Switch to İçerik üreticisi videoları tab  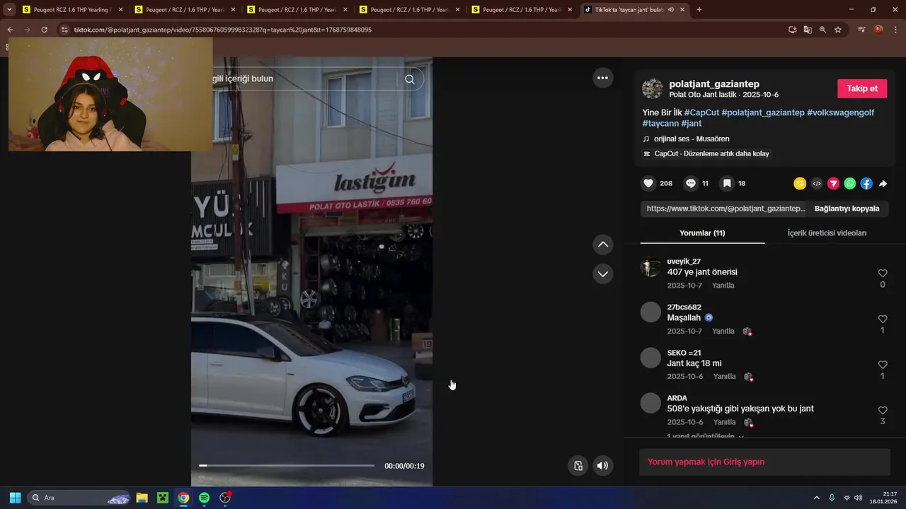[827, 233]
